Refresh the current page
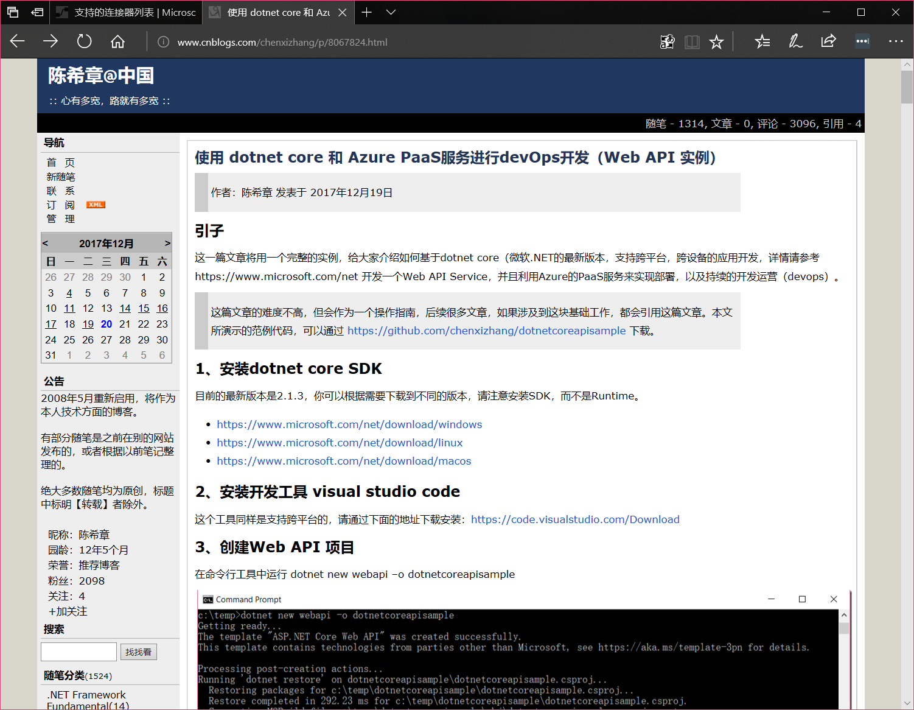The width and height of the screenshot is (914, 710). tap(84, 41)
